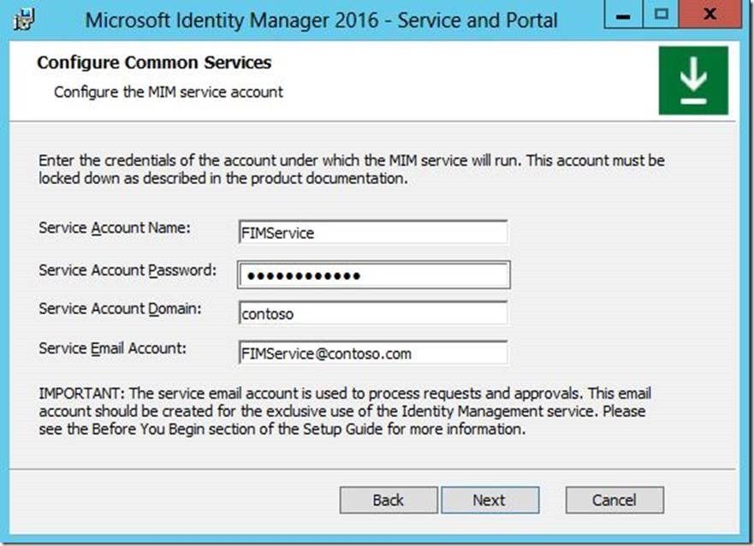Click 'Configure the MIM service account' subtitle

(x=169, y=92)
